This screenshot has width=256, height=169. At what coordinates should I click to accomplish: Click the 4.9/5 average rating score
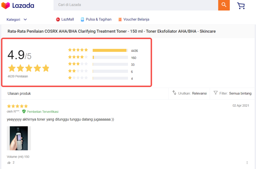pos(19,55)
